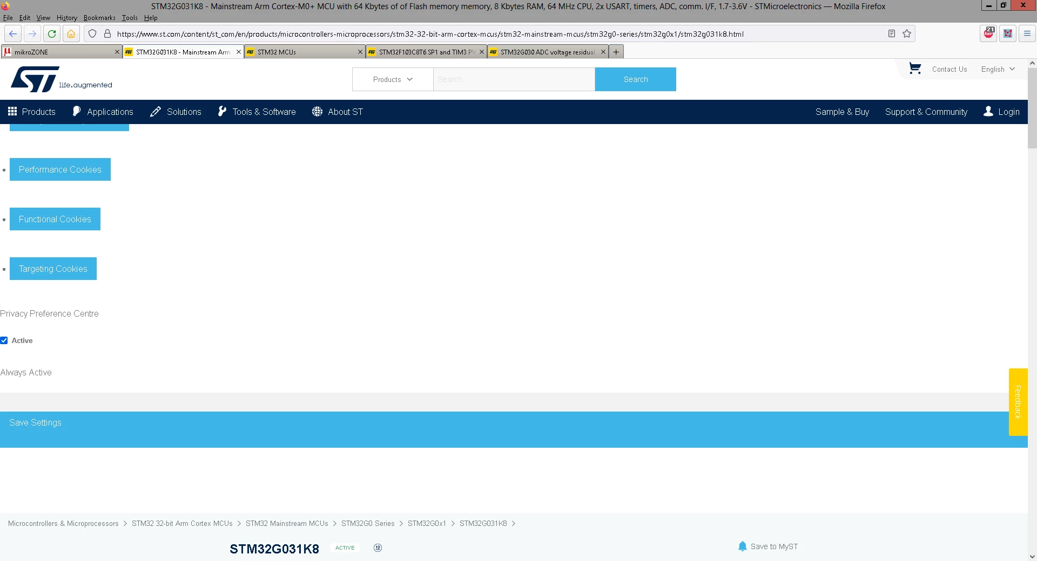Image resolution: width=1037 pixels, height=561 pixels.
Task: Open the About ST navigation menu
Action: point(338,112)
